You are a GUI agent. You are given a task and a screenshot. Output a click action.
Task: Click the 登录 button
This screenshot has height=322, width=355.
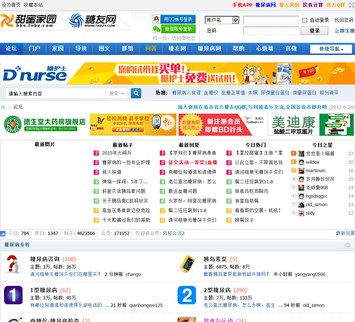tap(314, 31)
